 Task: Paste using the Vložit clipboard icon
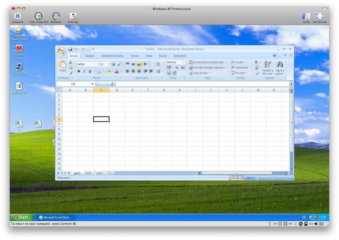click(x=63, y=65)
